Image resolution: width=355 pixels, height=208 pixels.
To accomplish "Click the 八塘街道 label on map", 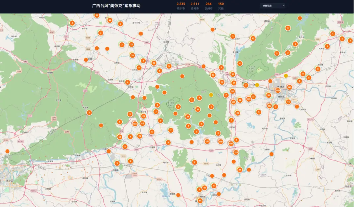I will (303, 110).
